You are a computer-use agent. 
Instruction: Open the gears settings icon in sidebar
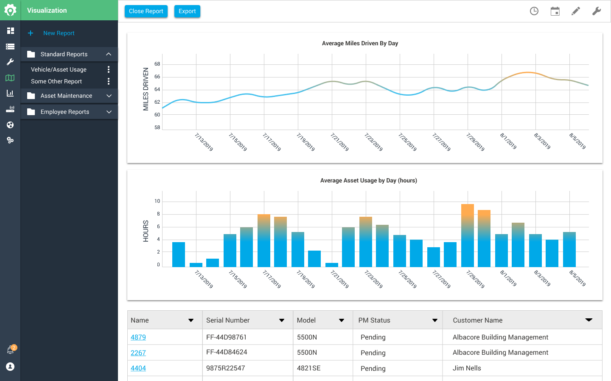pyautogui.click(x=10, y=140)
